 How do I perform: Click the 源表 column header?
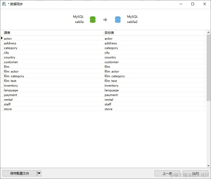tap(53, 33)
